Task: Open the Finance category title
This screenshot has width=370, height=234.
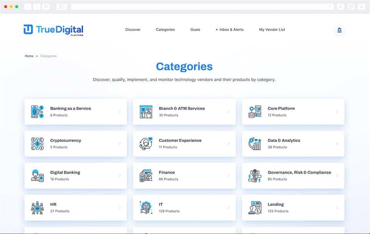Action: pos(167,173)
